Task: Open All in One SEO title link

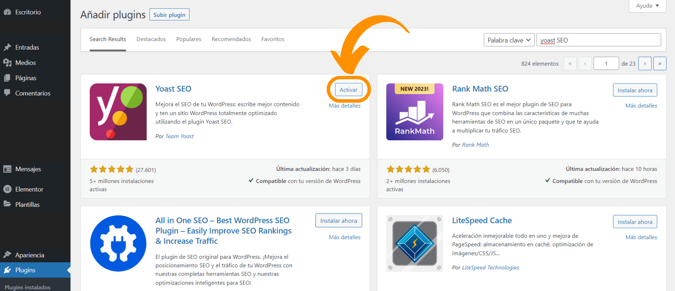Action: [x=223, y=231]
